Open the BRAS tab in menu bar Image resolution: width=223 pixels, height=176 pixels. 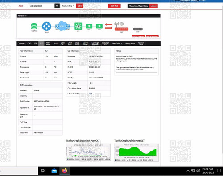(x=55, y=43)
